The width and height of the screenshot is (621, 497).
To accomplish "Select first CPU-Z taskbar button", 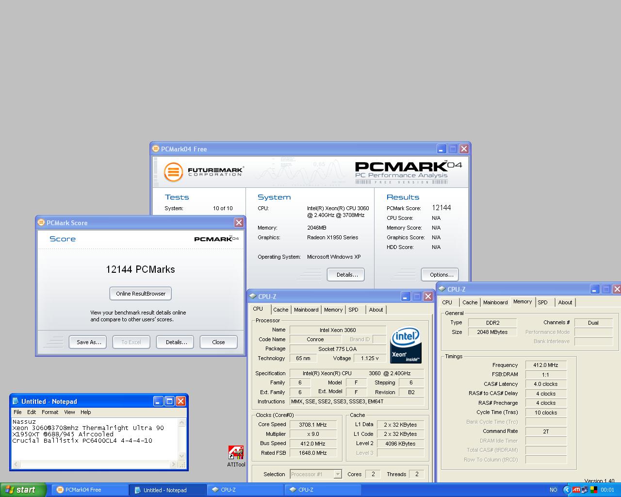I will click(245, 490).
